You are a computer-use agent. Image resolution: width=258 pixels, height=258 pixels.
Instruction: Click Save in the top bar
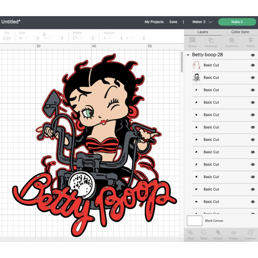174,22
